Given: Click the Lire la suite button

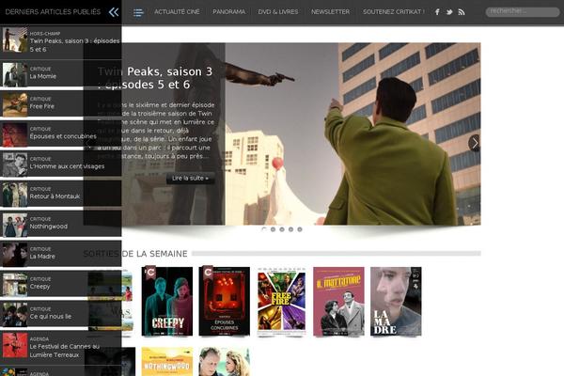Looking at the screenshot, I should (190, 178).
